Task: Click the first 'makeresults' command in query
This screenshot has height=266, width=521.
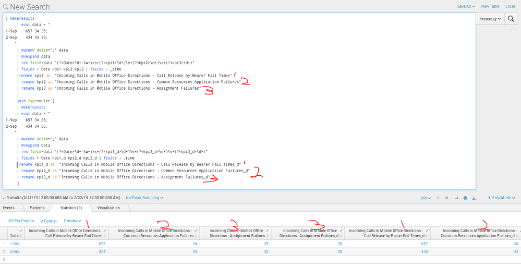Action: (x=22, y=19)
